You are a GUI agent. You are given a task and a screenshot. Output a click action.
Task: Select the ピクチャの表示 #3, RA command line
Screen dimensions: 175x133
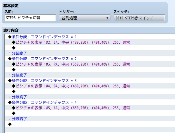[x=90, y=64]
